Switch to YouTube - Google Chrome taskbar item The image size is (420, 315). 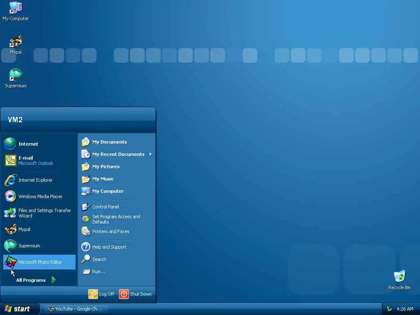pos(76,309)
